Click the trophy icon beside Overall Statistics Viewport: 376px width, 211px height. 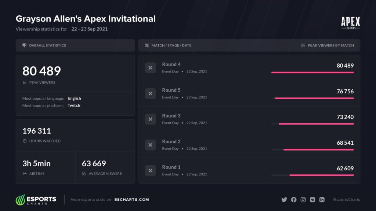[24, 45]
